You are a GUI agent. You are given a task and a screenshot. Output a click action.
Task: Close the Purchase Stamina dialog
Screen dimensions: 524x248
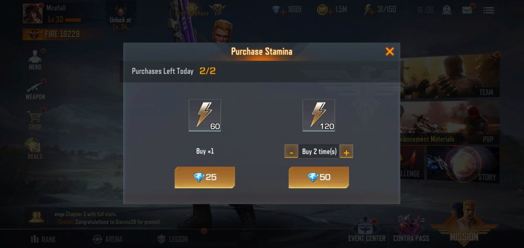(390, 51)
